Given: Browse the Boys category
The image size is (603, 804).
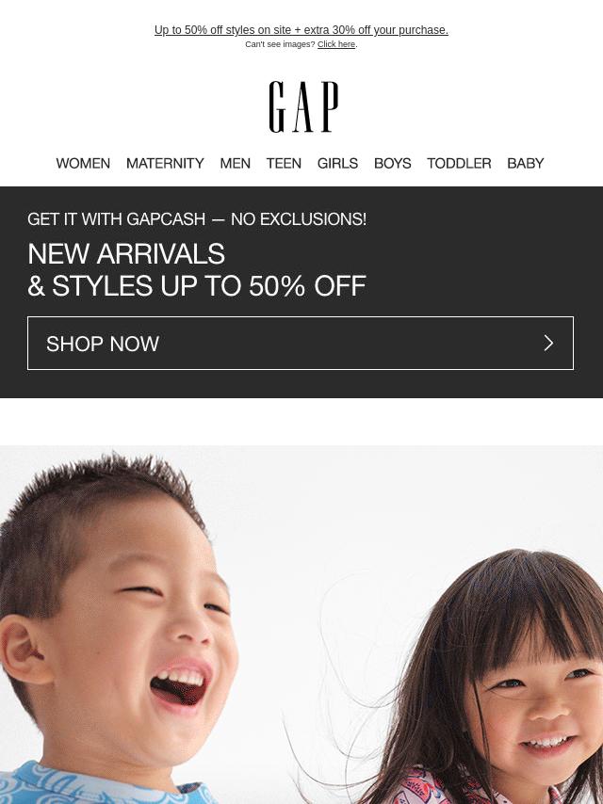Looking at the screenshot, I should click(x=393, y=163).
